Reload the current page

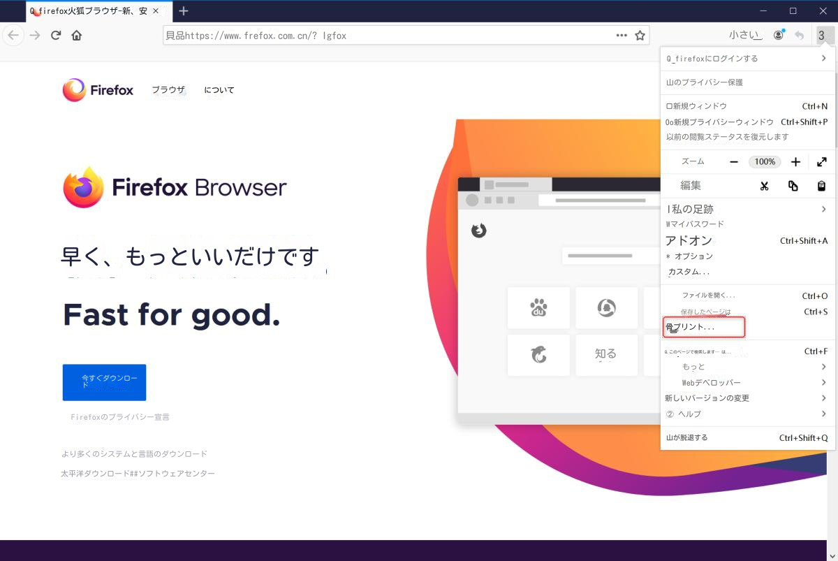tap(56, 35)
